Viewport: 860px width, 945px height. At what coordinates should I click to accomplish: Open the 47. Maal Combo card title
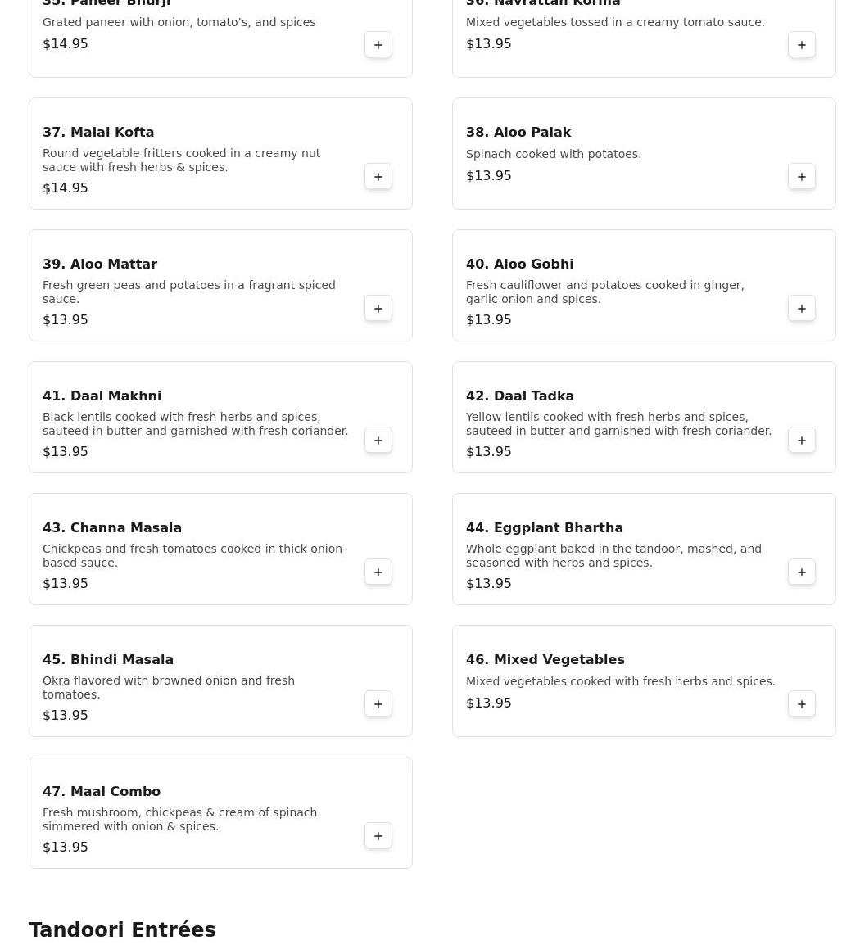pos(102,792)
